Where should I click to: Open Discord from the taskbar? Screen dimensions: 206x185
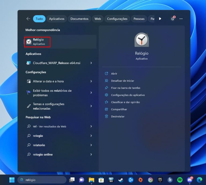190,180
